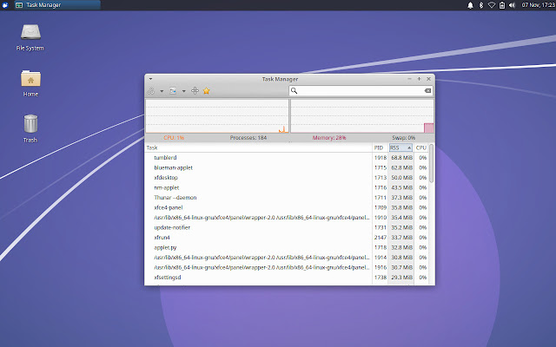Image resolution: width=556 pixels, height=347 pixels.
Task: Select the applet.py process row
Action: (287, 247)
